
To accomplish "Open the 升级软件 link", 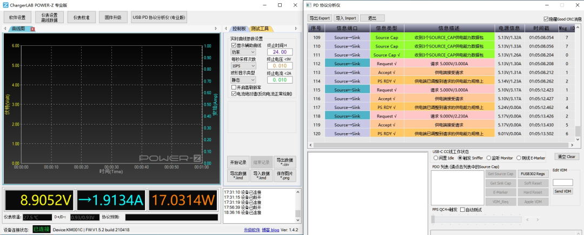I will tap(252, 230).
